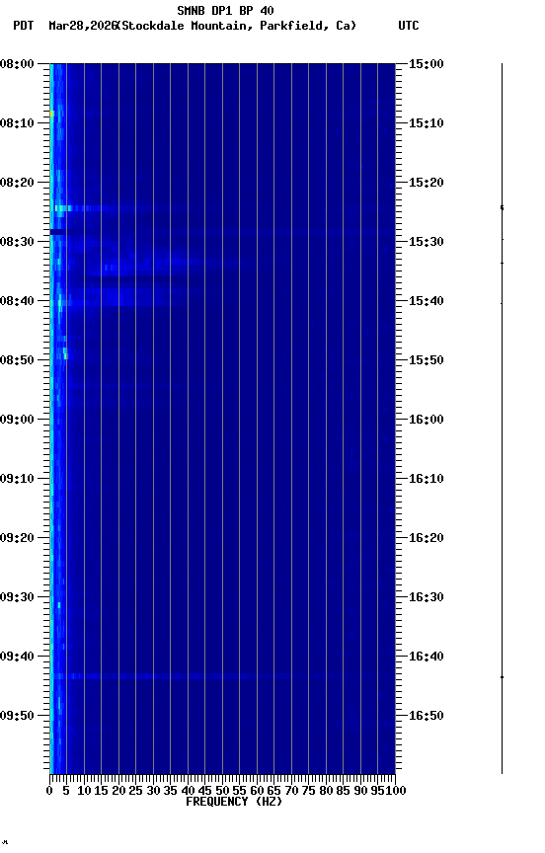Viewport: 545px width, 853px height.
Task: Click the broadband event streak near 09:43 PDT
Action: point(163,676)
